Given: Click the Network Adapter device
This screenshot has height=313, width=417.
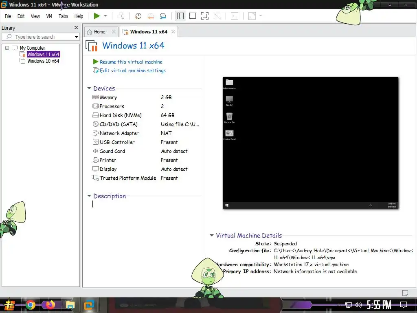Looking at the screenshot, I should 146,133.
